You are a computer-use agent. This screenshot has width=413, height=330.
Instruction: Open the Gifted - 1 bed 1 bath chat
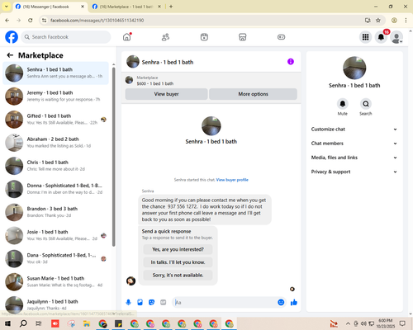pyautogui.click(x=55, y=120)
